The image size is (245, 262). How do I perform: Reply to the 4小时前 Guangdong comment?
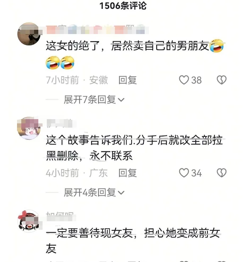click(128, 173)
